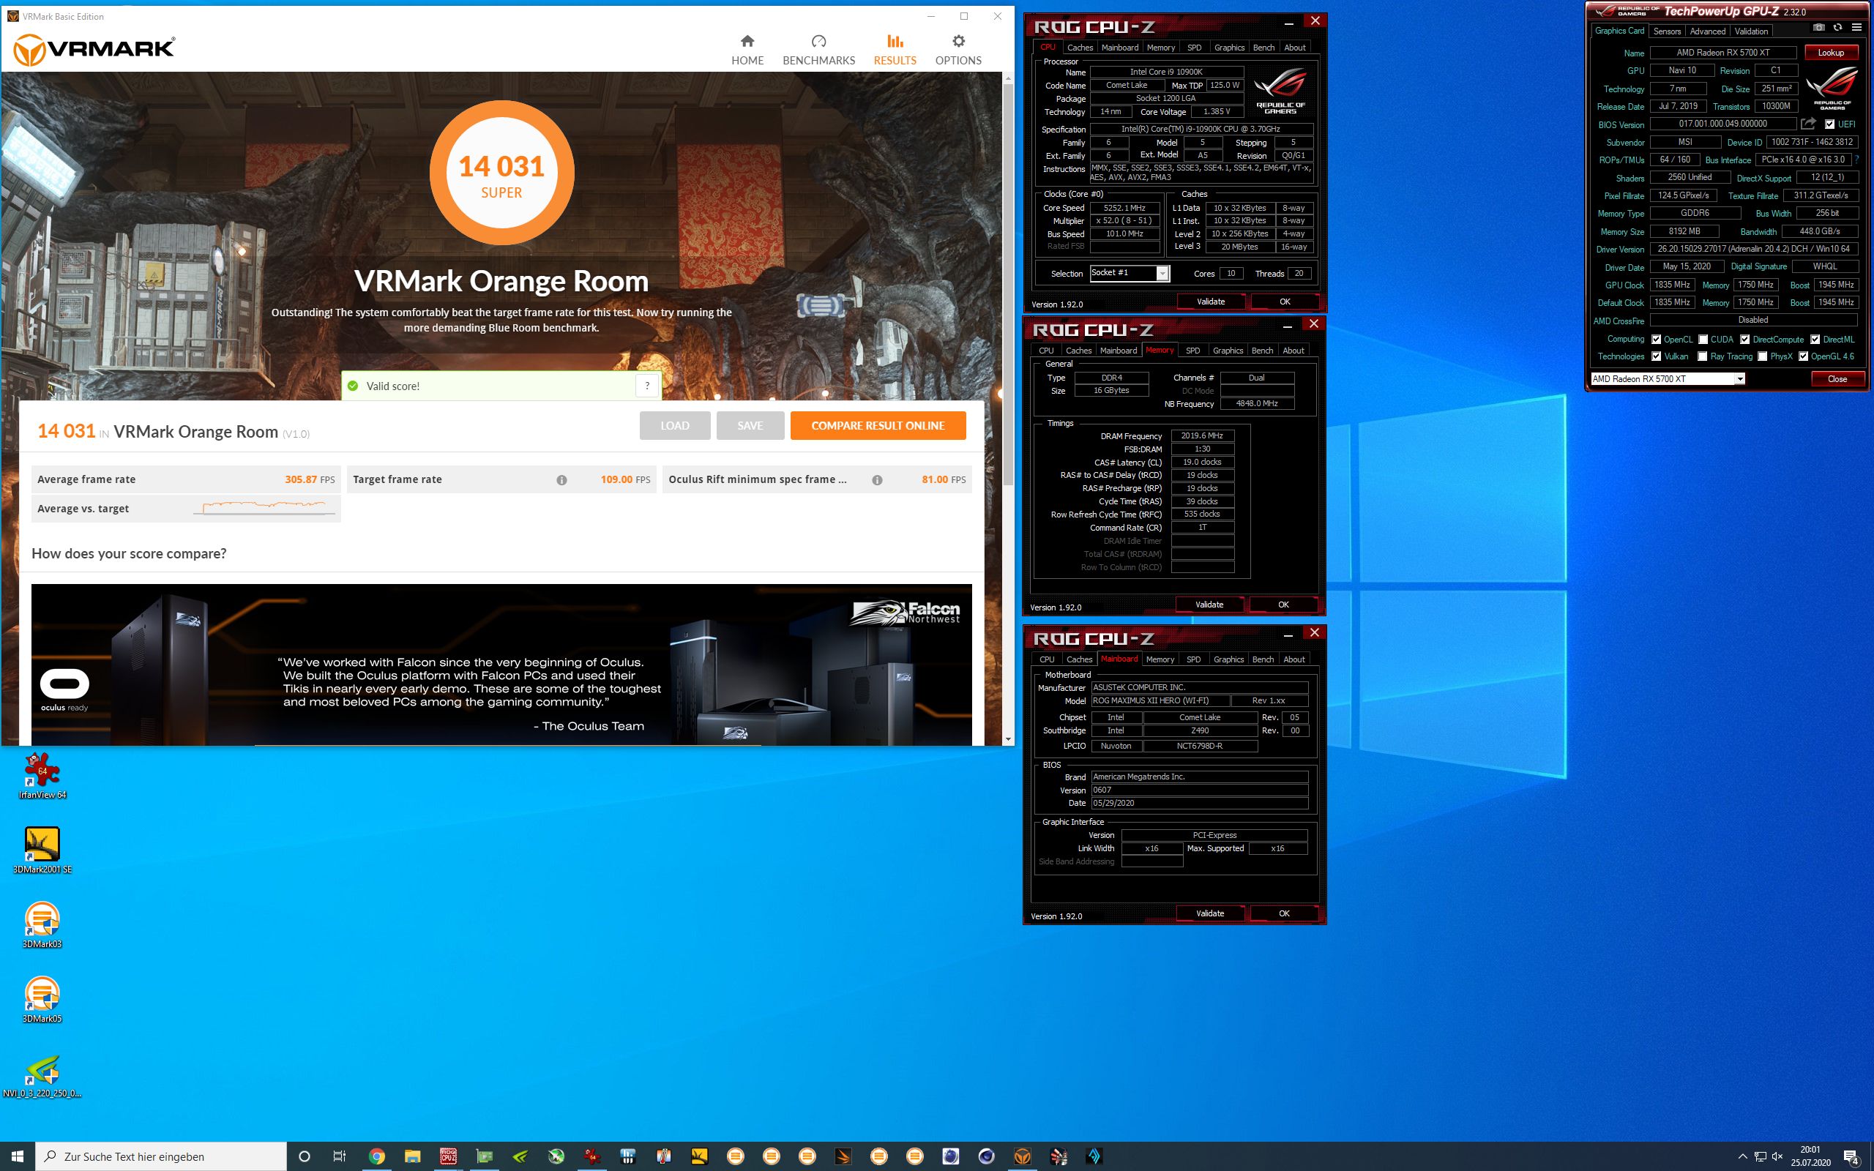Toggle the PhysX checkbox in GPU-Z
Viewport: 1874px width, 1171px height.
[x=1763, y=356]
